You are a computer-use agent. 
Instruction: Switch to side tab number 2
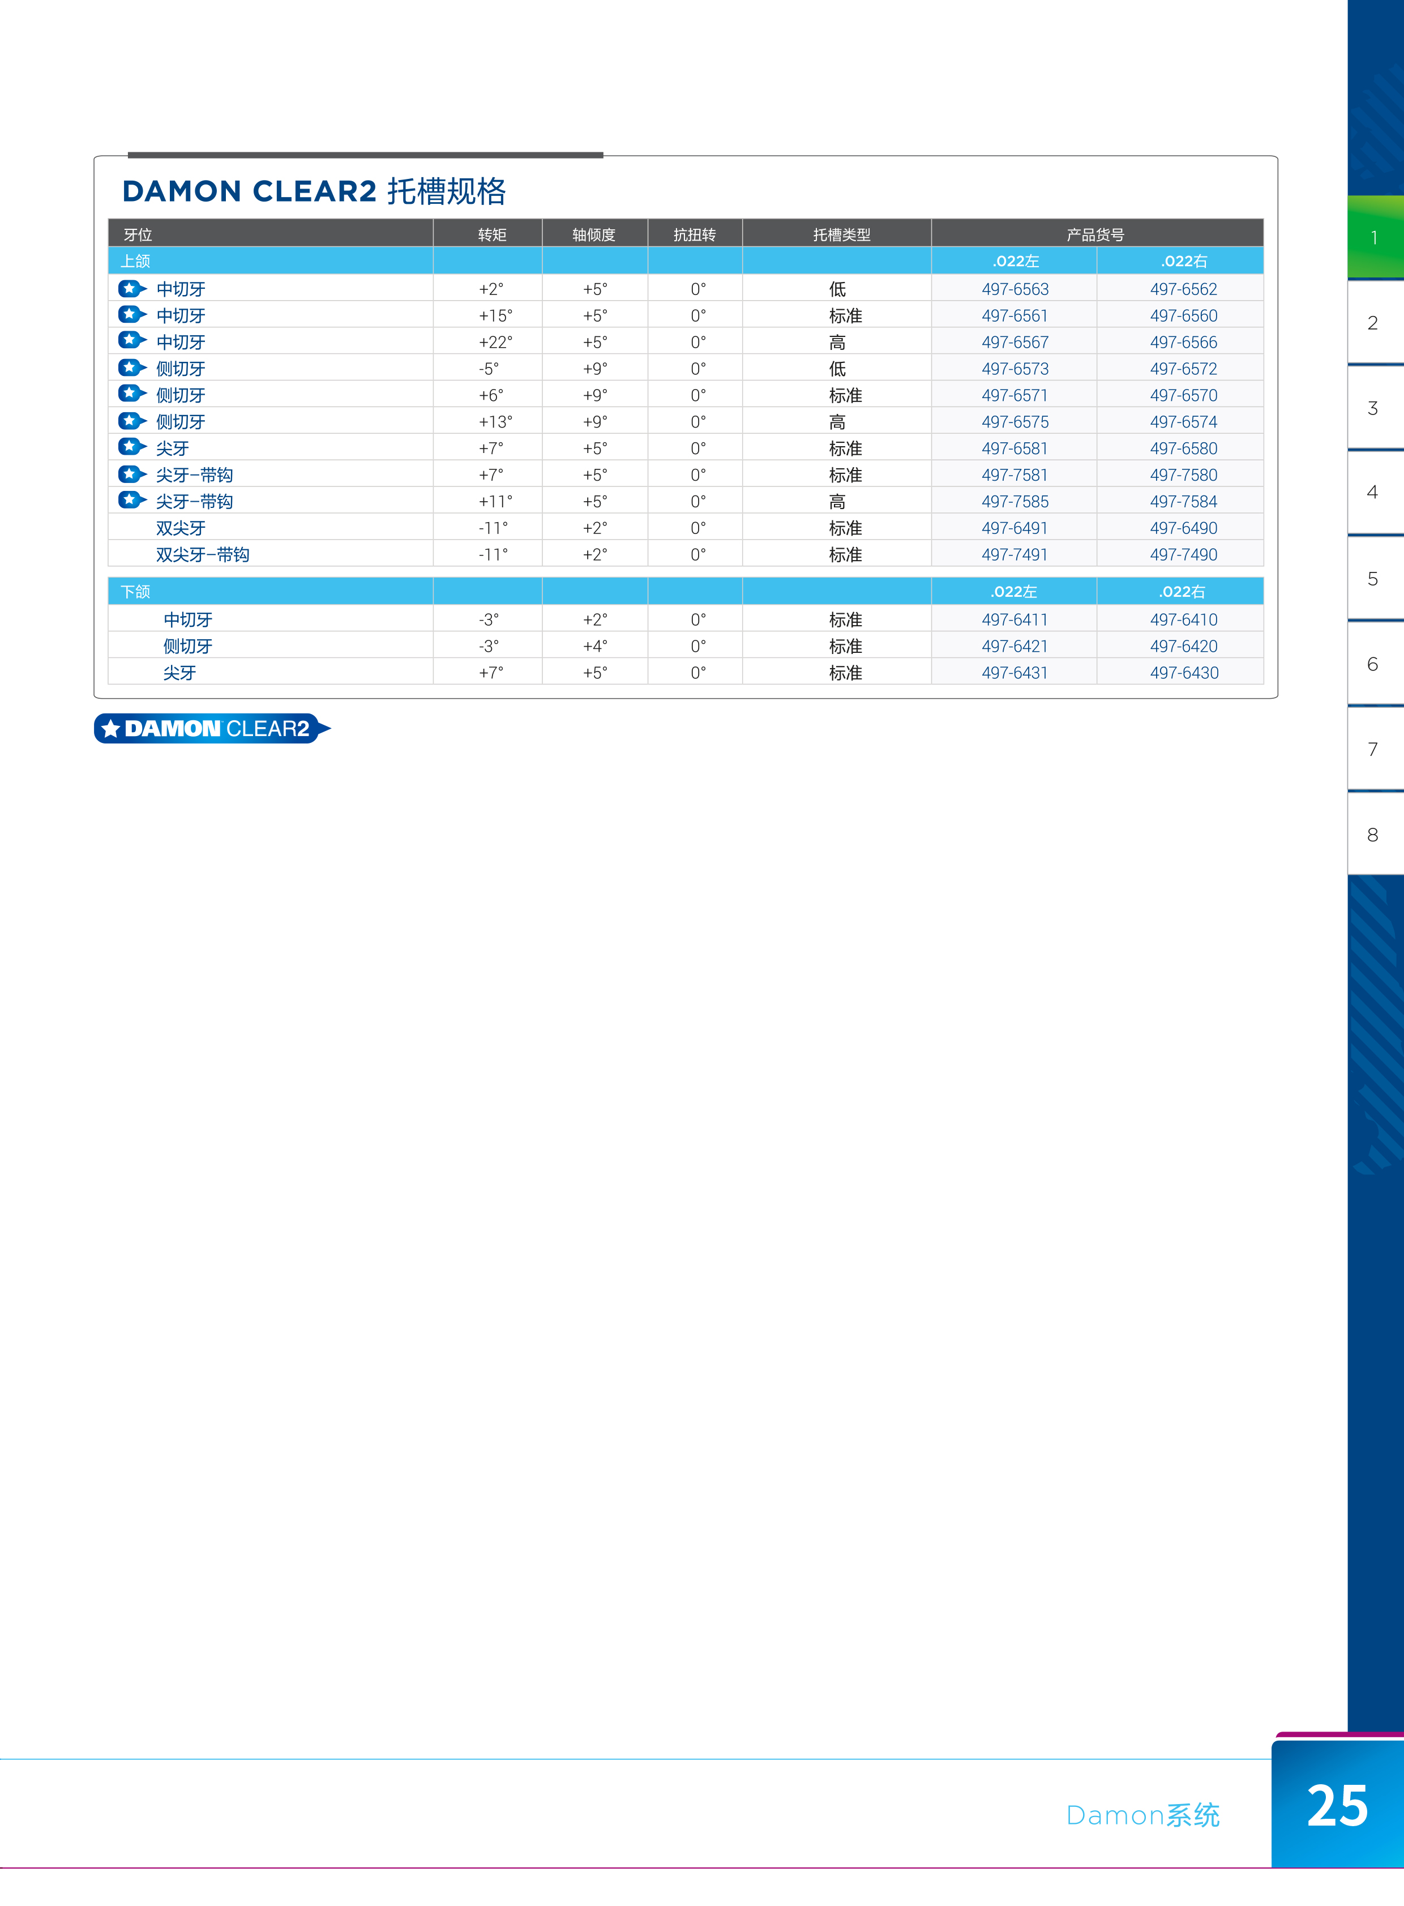pos(1373,323)
